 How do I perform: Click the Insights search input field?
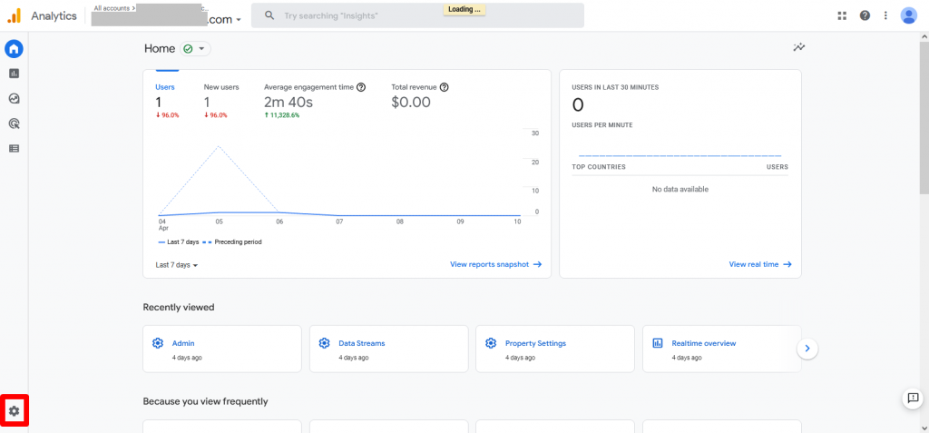pos(417,15)
